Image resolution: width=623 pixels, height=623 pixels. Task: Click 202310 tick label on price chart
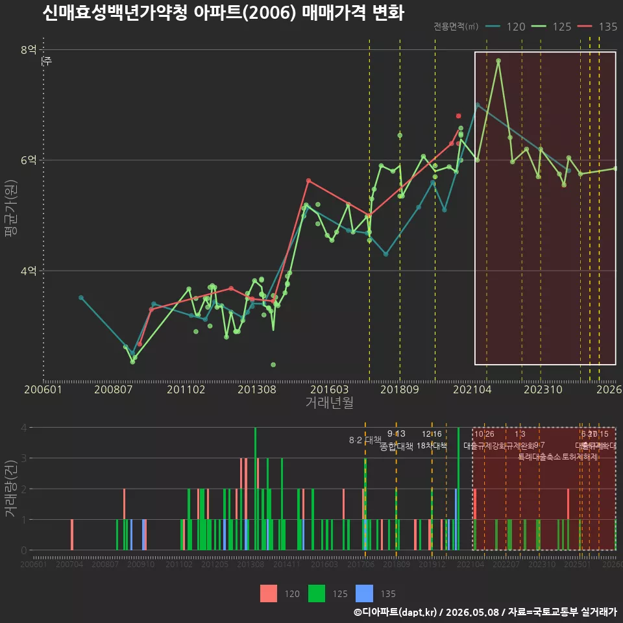[x=543, y=389]
